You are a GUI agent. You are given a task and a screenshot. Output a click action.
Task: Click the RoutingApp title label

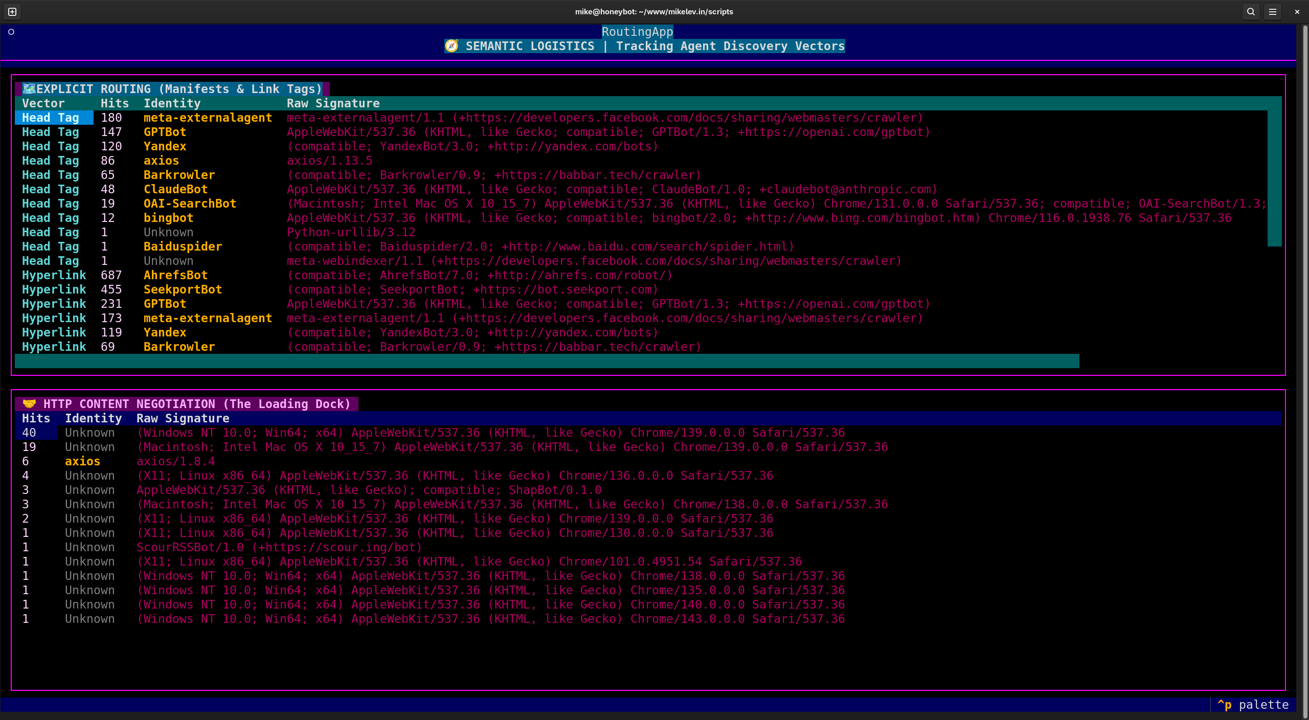point(637,32)
